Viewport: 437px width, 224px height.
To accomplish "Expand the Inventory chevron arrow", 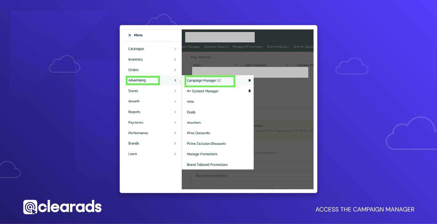I will pos(175,59).
